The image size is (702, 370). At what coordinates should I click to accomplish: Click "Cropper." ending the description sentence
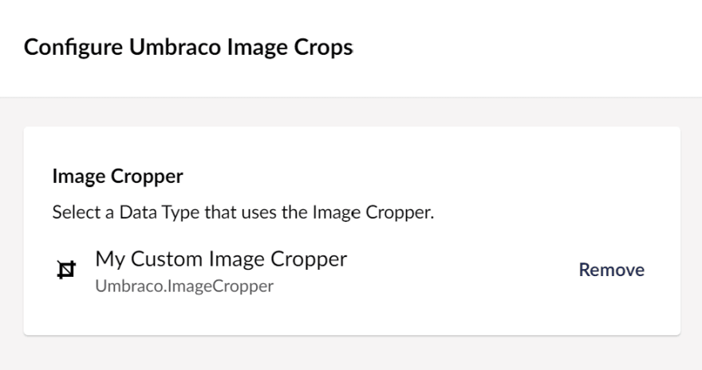400,213
